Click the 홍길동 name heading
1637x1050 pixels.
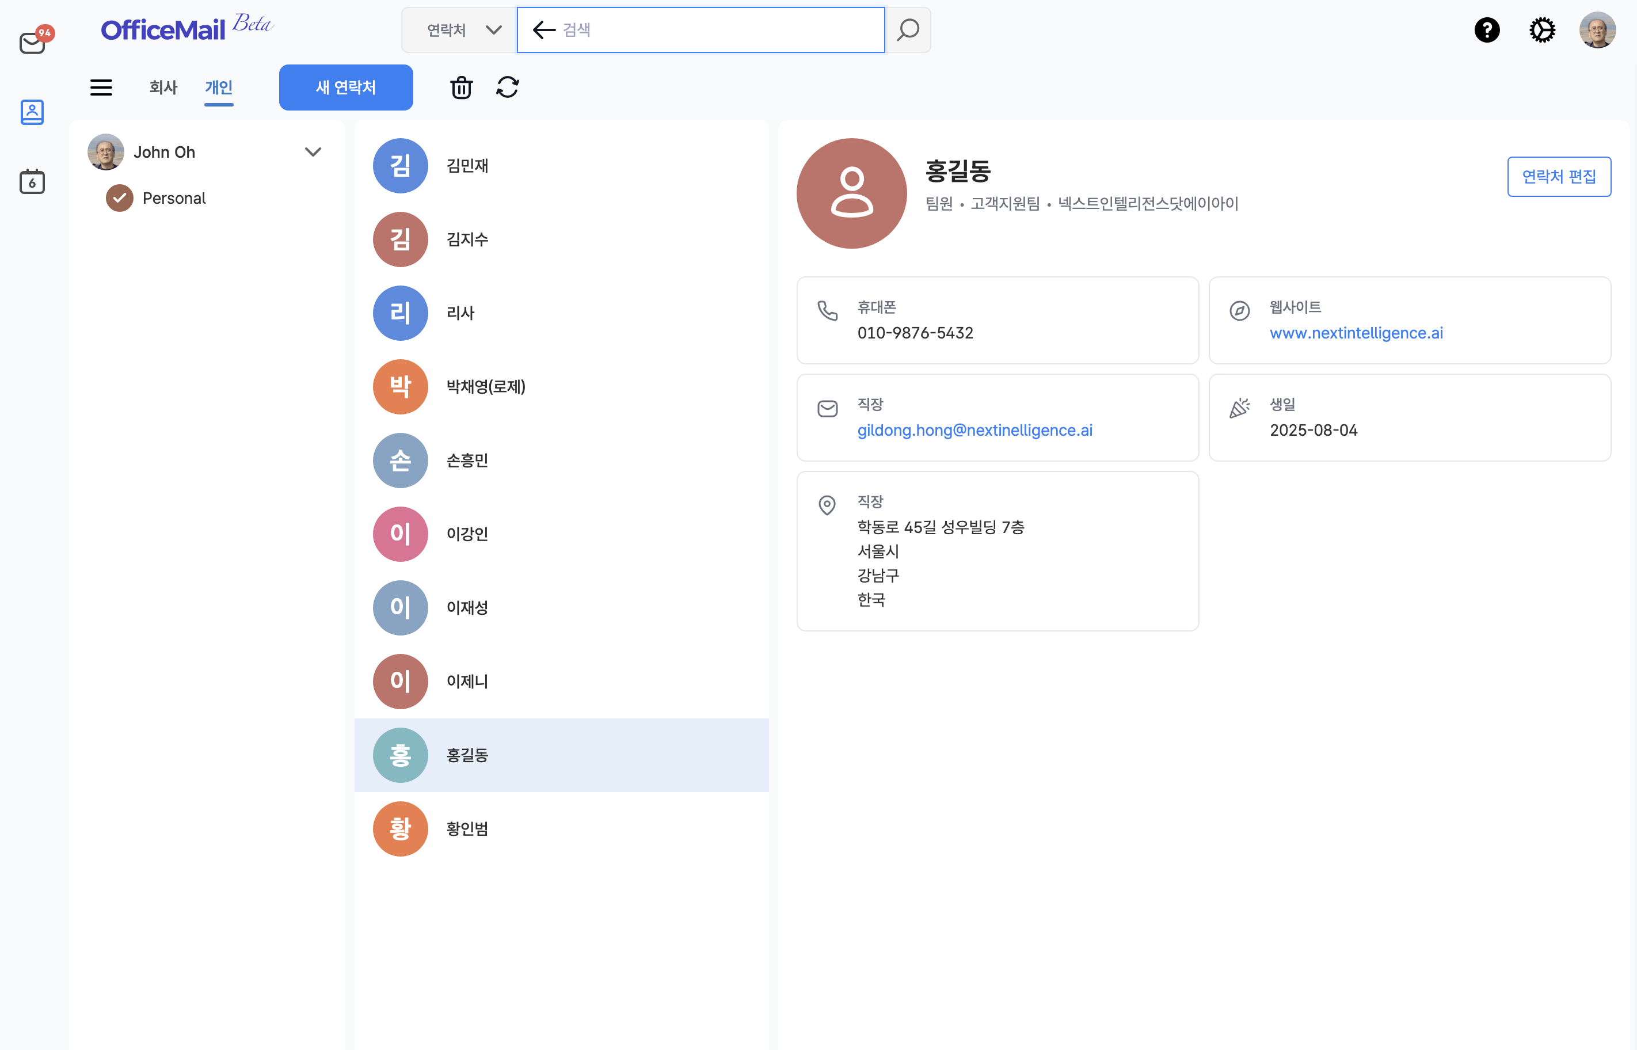tap(957, 170)
